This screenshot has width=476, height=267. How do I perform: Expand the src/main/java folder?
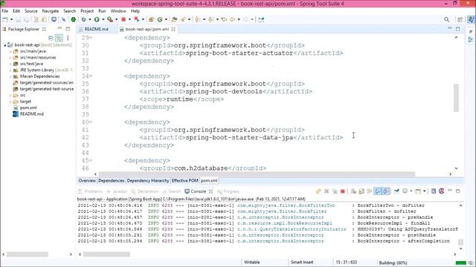pyautogui.click(x=10, y=51)
